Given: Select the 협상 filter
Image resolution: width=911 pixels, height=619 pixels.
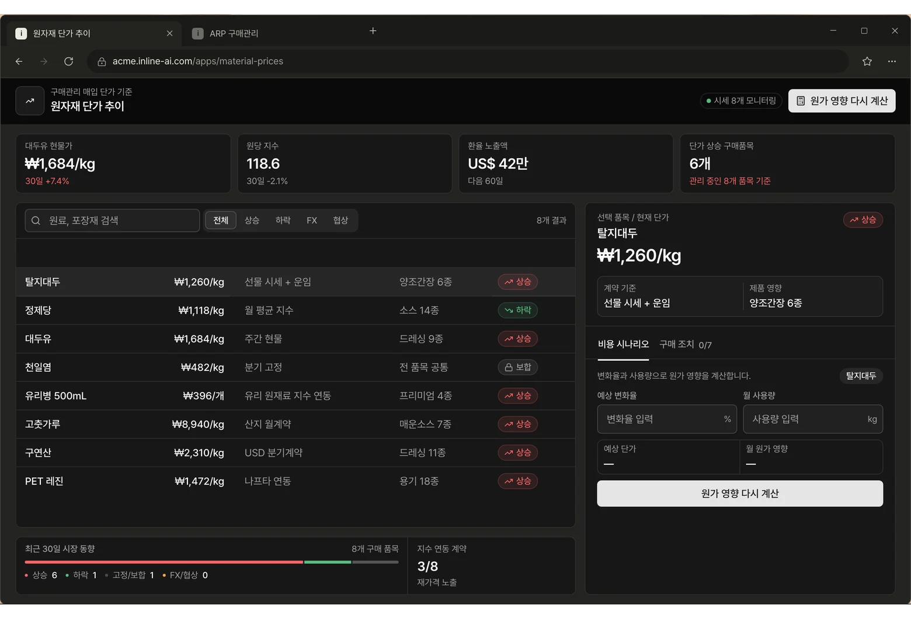Looking at the screenshot, I should [340, 220].
